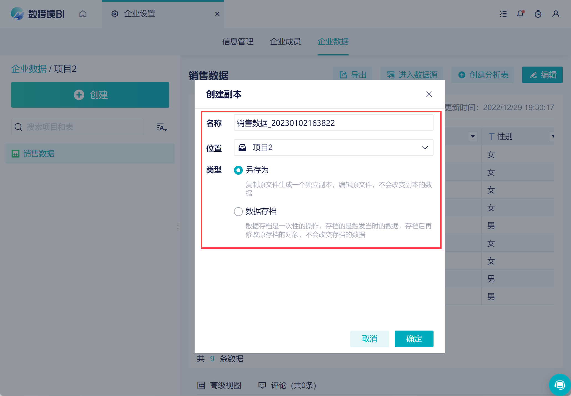The height and width of the screenshot is (396, 571).
Task: Click the sort order icon beside search
Action: (x=162, y=127)
